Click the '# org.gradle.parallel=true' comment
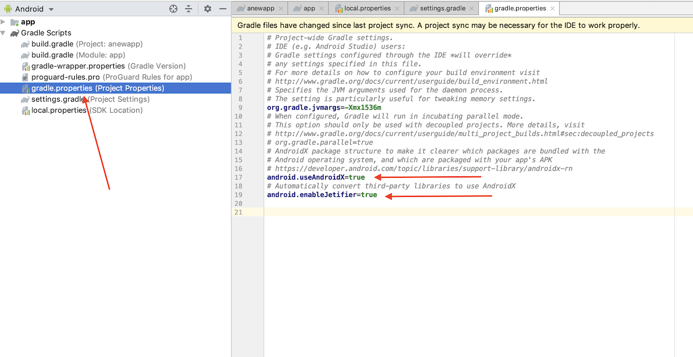Image resolution: width=693 pixels, height=357 pixels. click(320, 142)
